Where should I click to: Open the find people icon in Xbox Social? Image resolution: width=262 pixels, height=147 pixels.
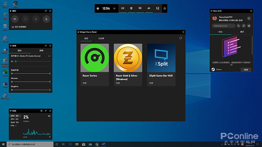238,26
